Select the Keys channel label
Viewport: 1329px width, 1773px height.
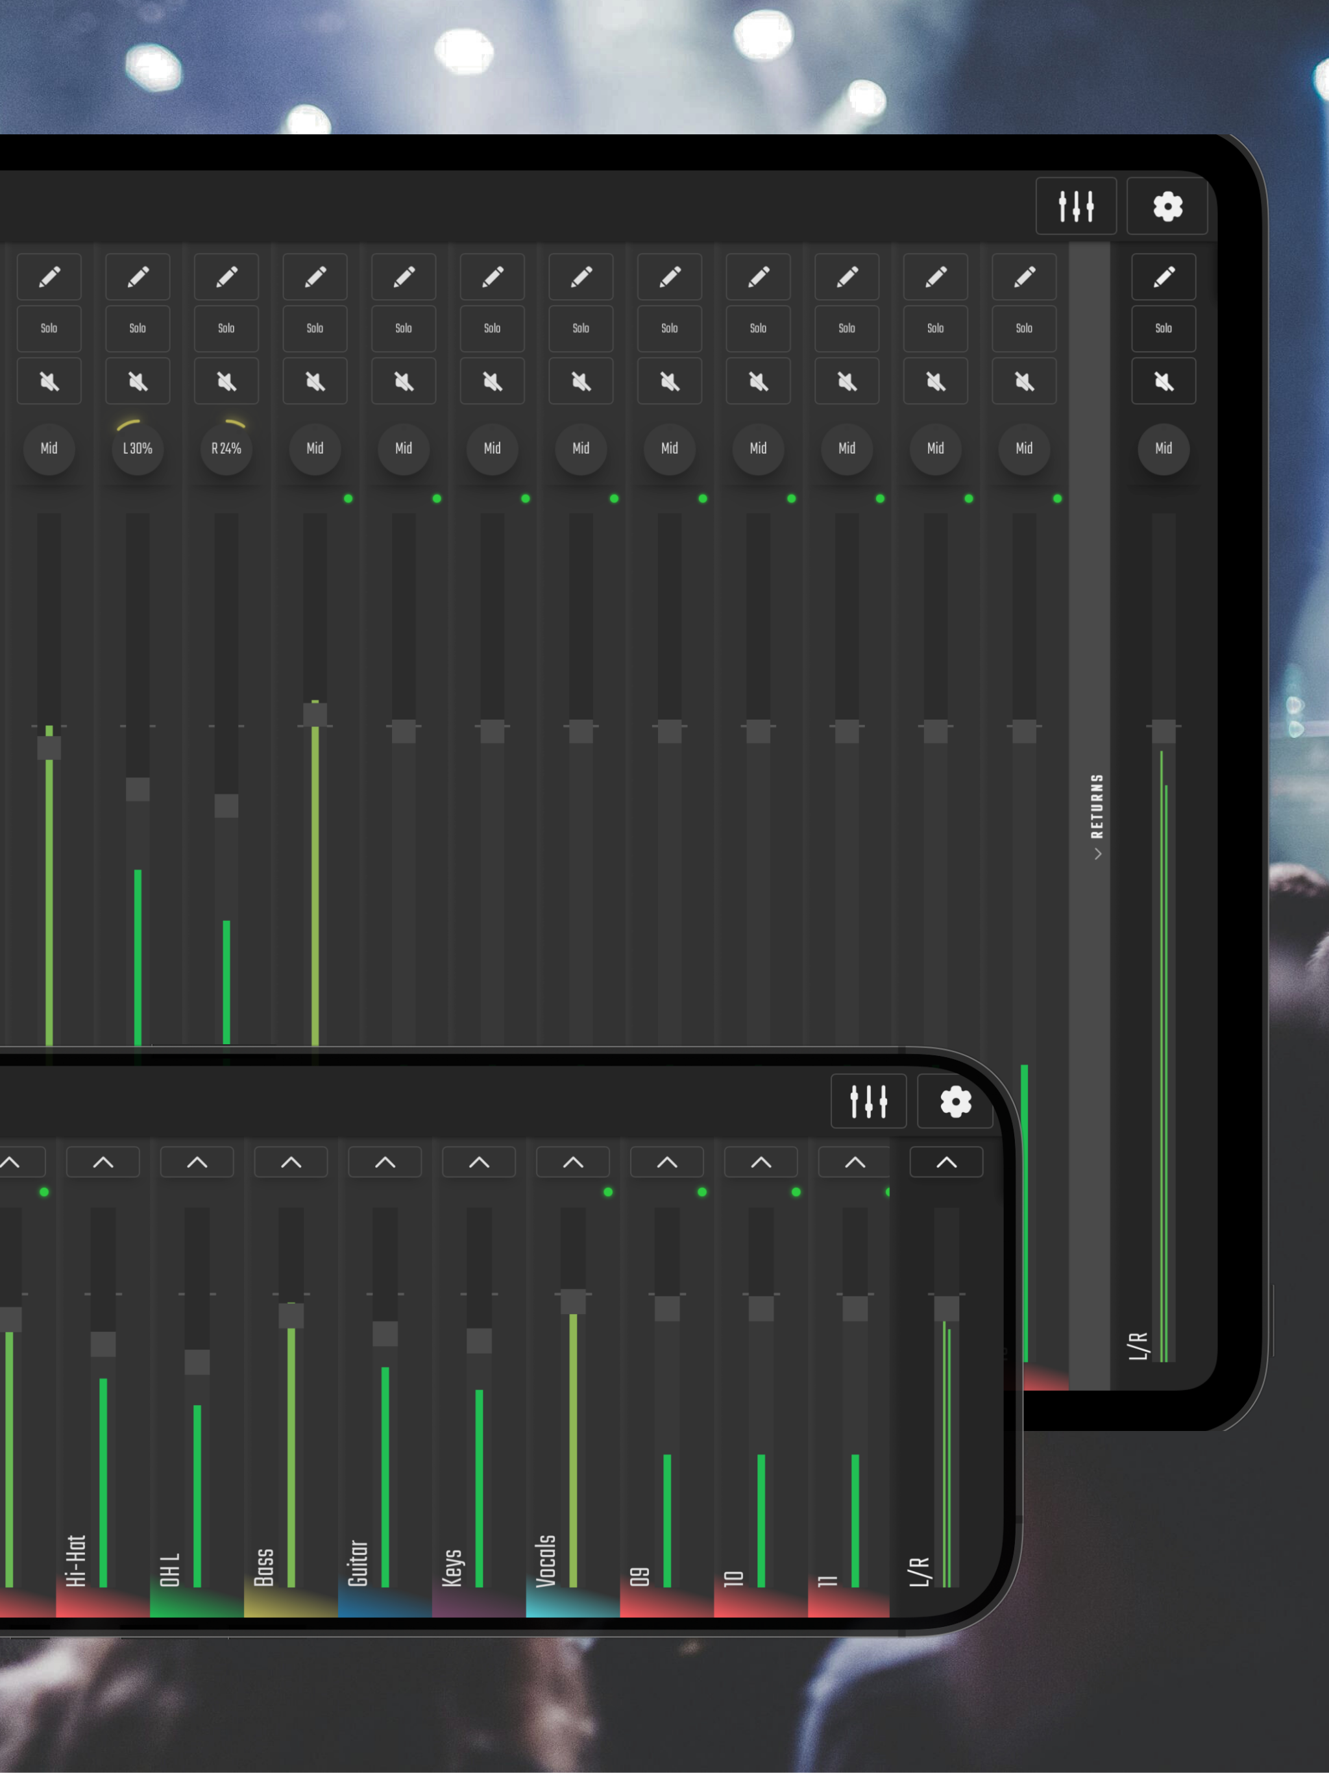coord(453,1567)
